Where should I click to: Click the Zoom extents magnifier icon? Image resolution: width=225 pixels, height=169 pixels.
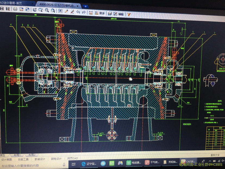tap(53, 10)
